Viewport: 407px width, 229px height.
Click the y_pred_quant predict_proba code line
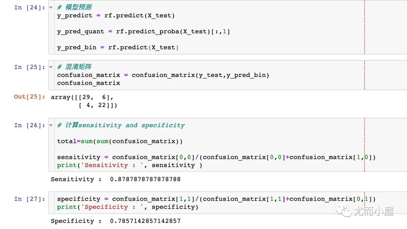tap(143, 31)
